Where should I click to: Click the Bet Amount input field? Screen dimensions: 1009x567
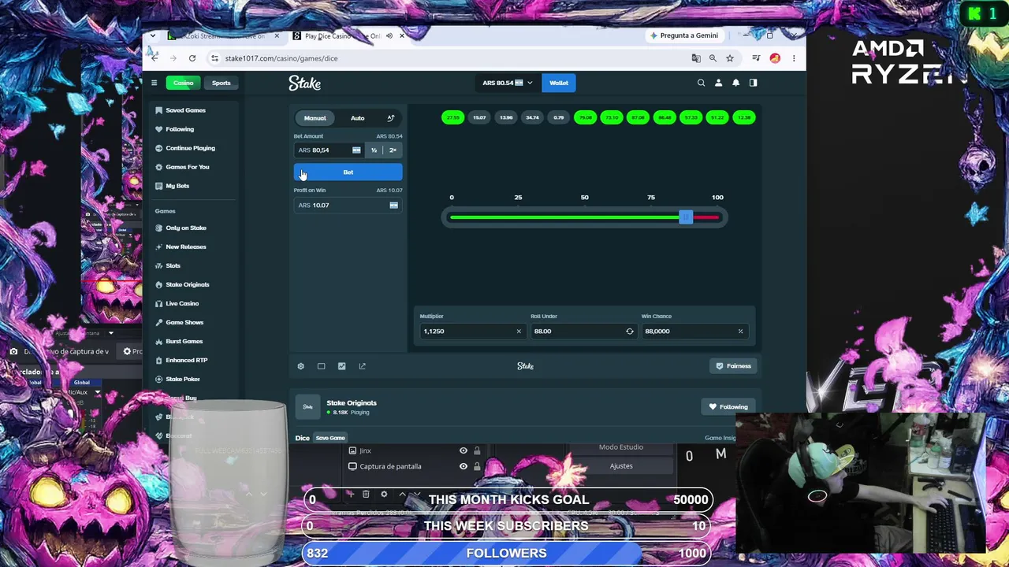point(330,150)
